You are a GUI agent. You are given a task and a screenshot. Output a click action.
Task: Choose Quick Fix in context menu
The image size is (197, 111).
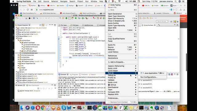pyautogui.click(x=122, y=45)
